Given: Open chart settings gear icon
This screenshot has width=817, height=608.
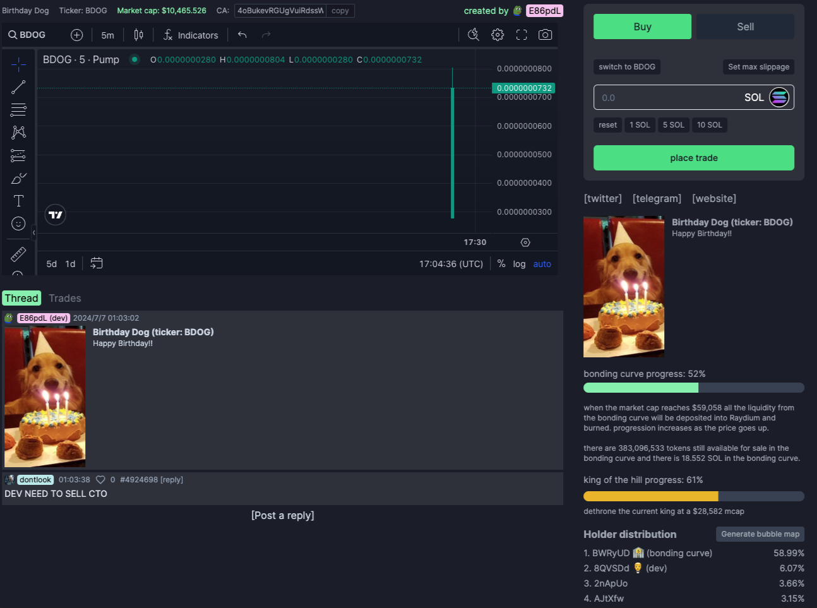Looking at the screenshot, I should coord(498,35).
